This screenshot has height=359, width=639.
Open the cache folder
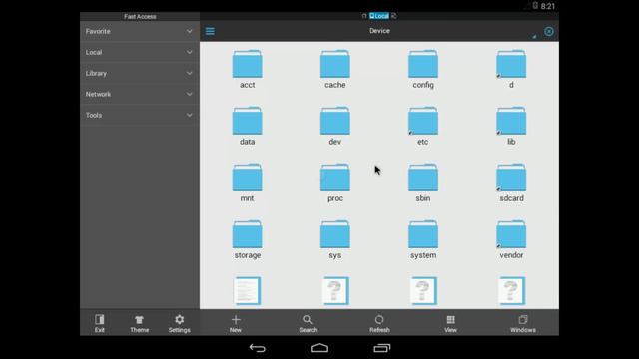click(x=335, y=69)
